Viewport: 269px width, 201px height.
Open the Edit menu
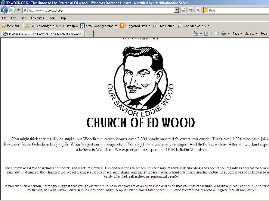pyautogui.click(x=13, y=18)
